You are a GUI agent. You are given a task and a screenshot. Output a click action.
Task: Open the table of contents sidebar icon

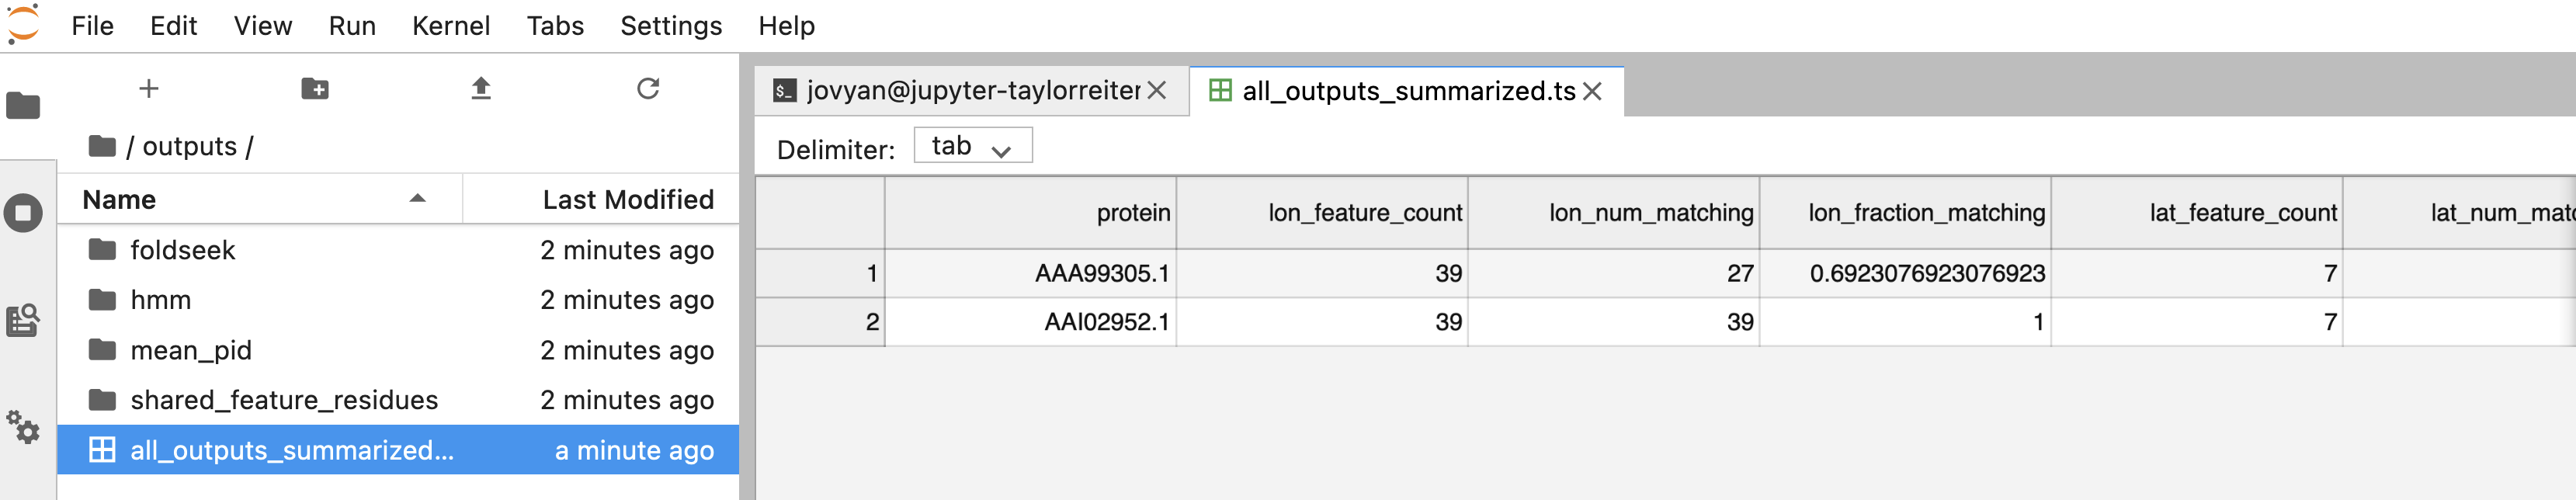[x=23, y=321]
